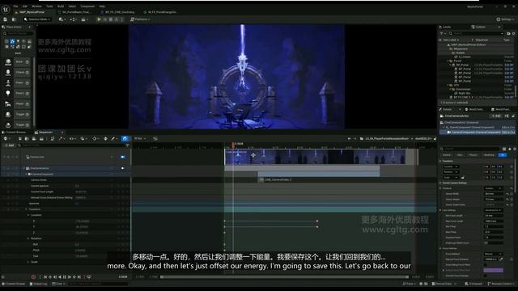Click Sequencer browse to asset icon
The image size is (518, 291).
point(27,138)
